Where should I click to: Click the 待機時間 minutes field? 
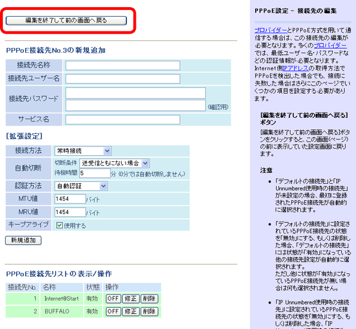click(94, 174)
